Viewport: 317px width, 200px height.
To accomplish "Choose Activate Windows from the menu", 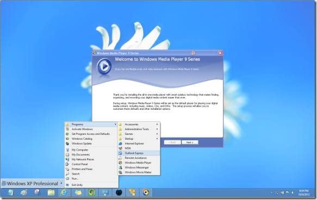I will coord(91,129).
